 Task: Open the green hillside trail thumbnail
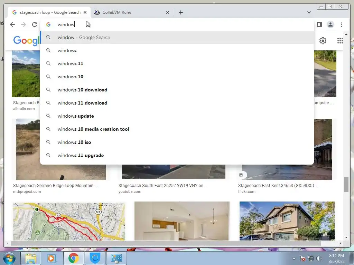point(26,74)
